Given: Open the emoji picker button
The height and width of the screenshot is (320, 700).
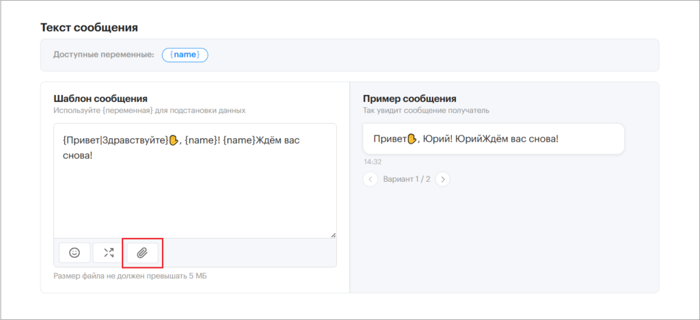Looking at the screenshot, I should pos(75,252).
